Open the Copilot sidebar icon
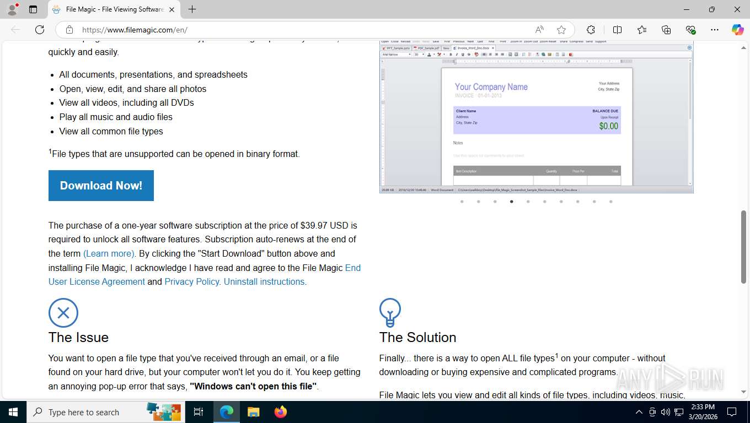This screenshot has width=750, height=423. coord(737,30)
